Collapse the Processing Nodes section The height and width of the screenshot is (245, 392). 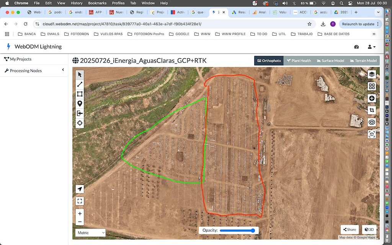click(64, 70)
